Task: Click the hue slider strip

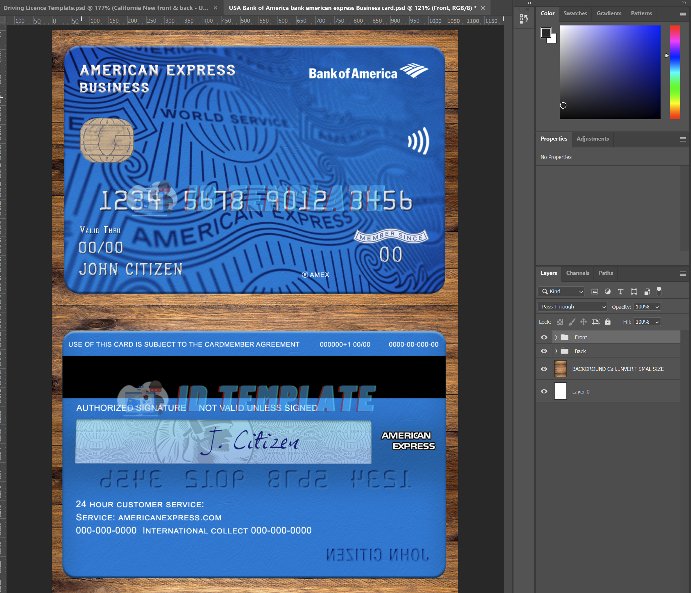Action: [675, 72]
